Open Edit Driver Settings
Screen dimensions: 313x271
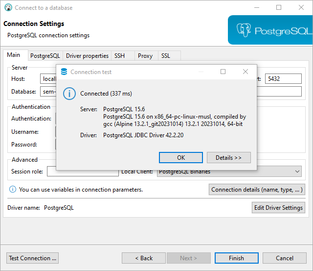pos(278,207)
